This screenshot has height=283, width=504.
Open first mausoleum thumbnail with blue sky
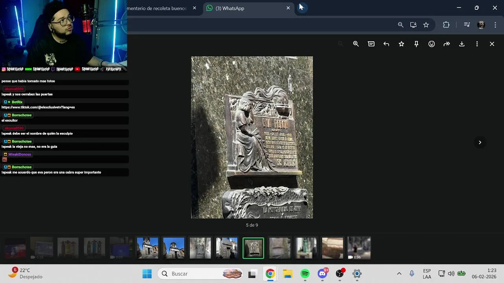coord(148,248)
